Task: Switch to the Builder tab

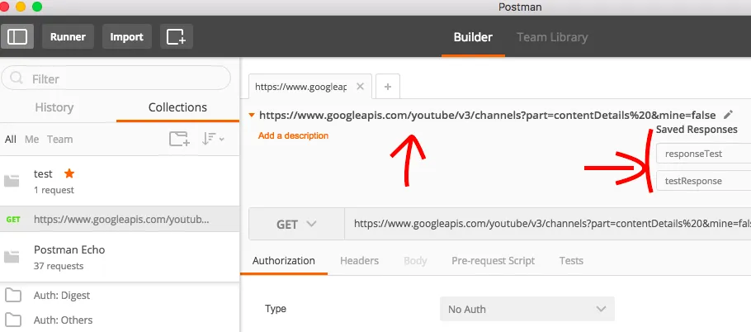Action: (x=473, y=37)
